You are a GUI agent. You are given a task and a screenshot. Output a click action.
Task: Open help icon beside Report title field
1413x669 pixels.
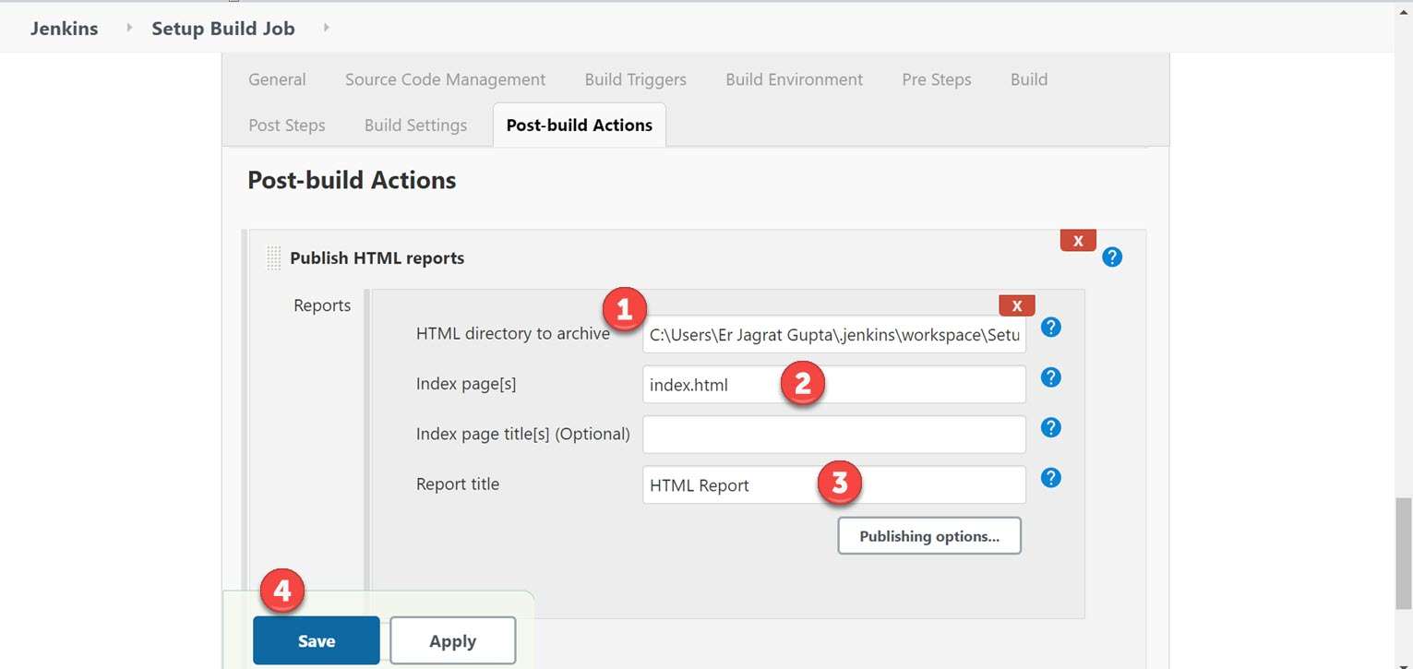coord(1050,478)
